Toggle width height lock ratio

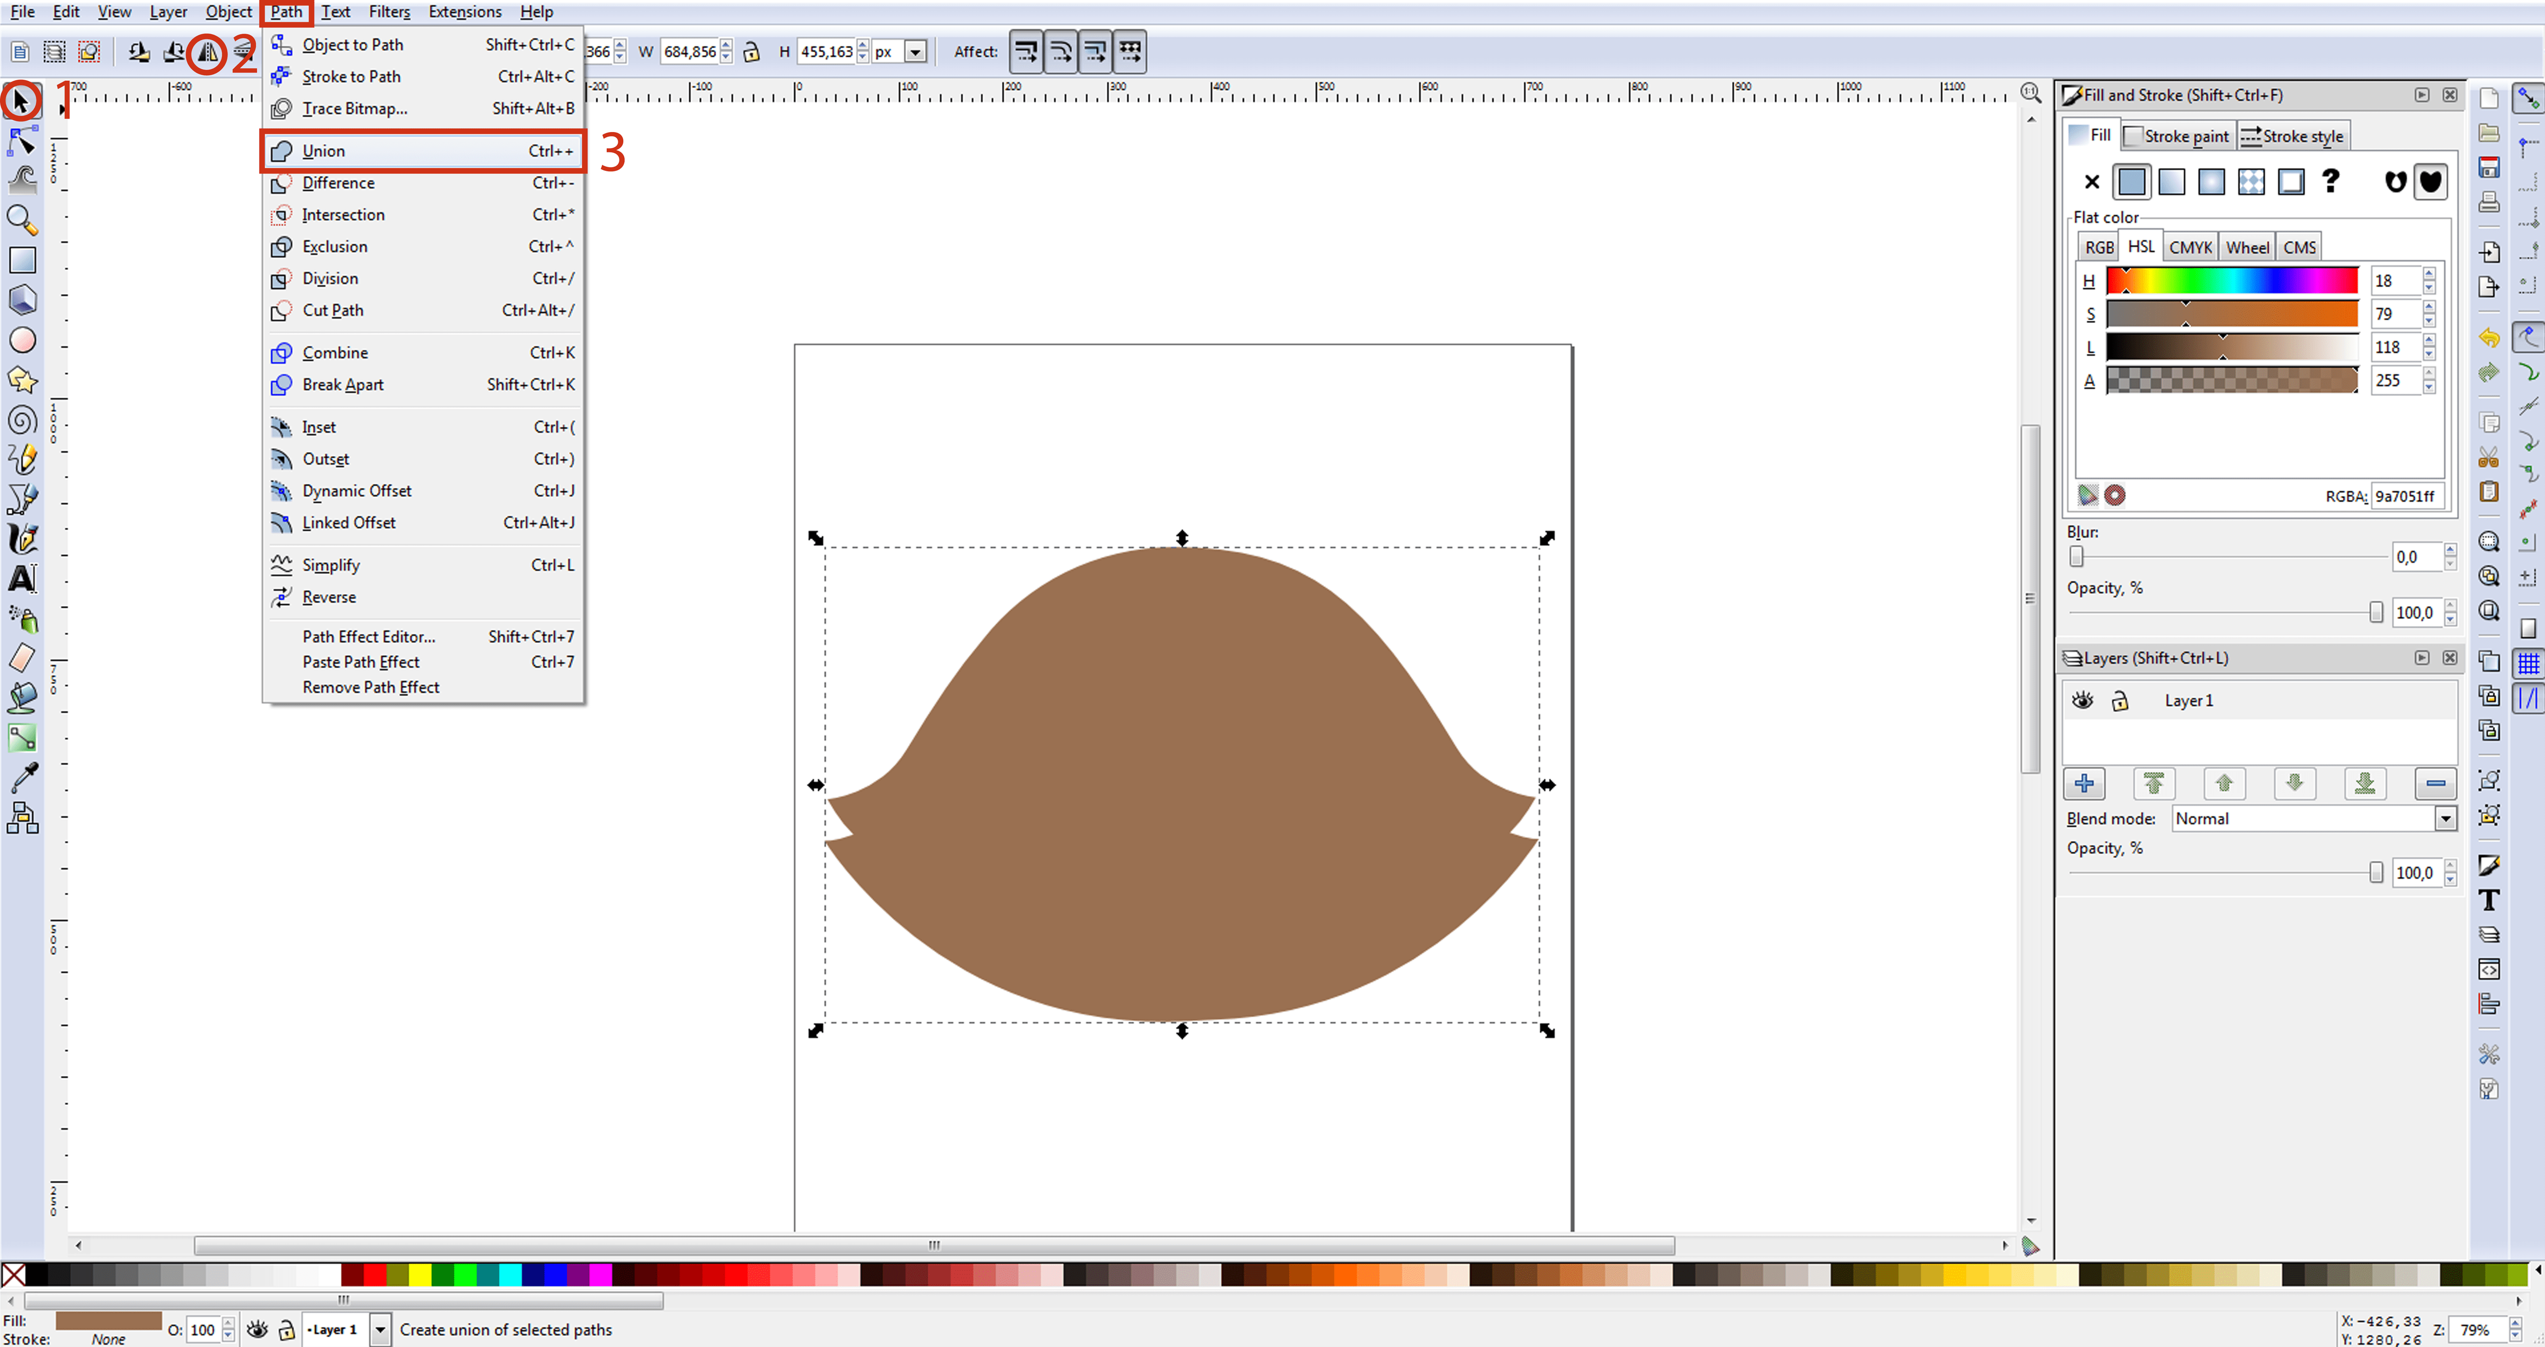click(x=752, y=52)
